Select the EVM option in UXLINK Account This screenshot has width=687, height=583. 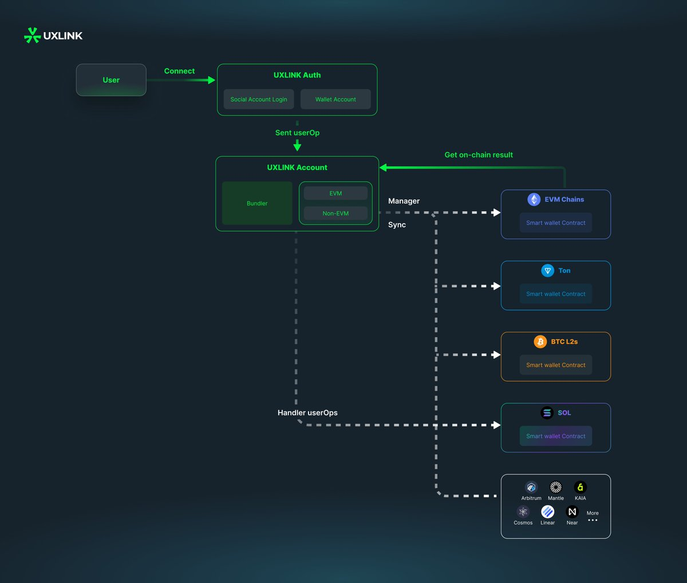coord(335,193)
